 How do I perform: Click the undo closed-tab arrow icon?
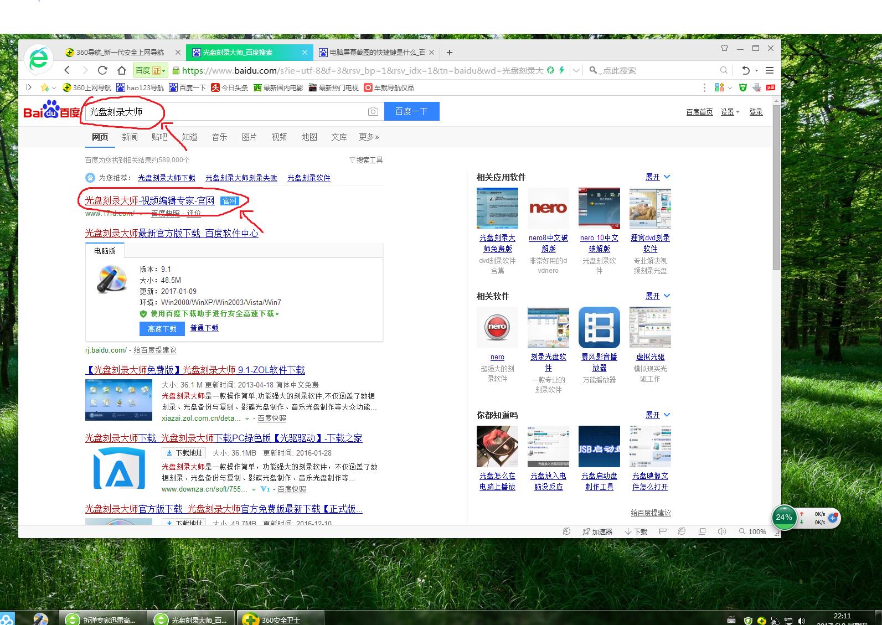pos(745,70)
